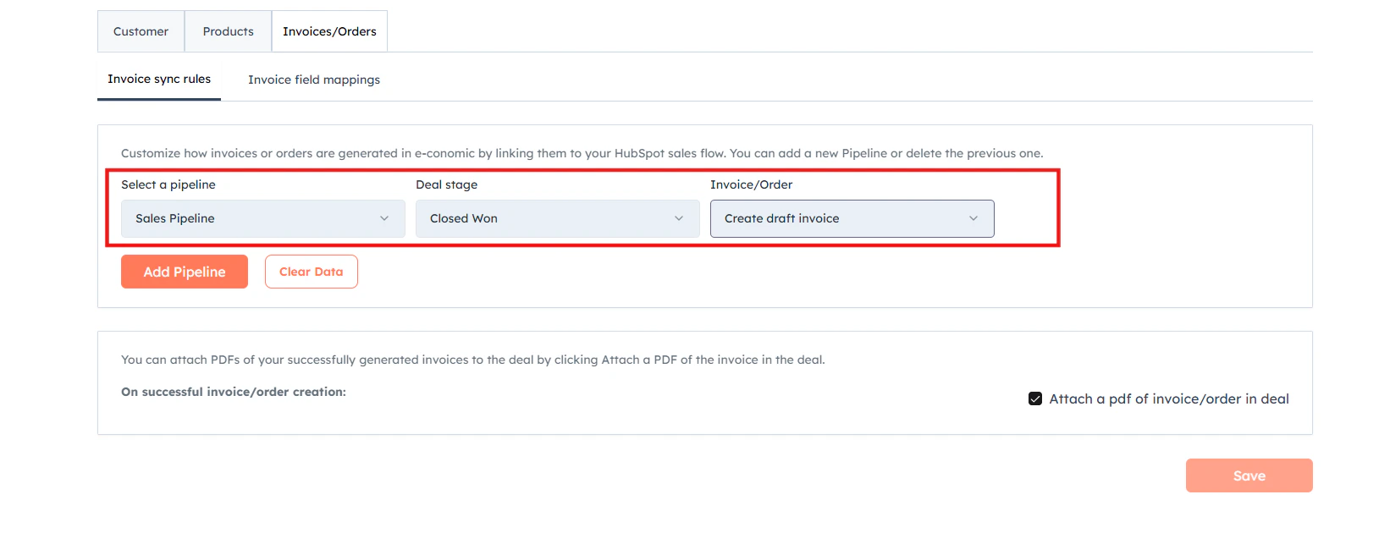The width and height of the screenshot is (1390, 533).
Task: Click the Clear Data button
Action: click(x=312, y=272)
